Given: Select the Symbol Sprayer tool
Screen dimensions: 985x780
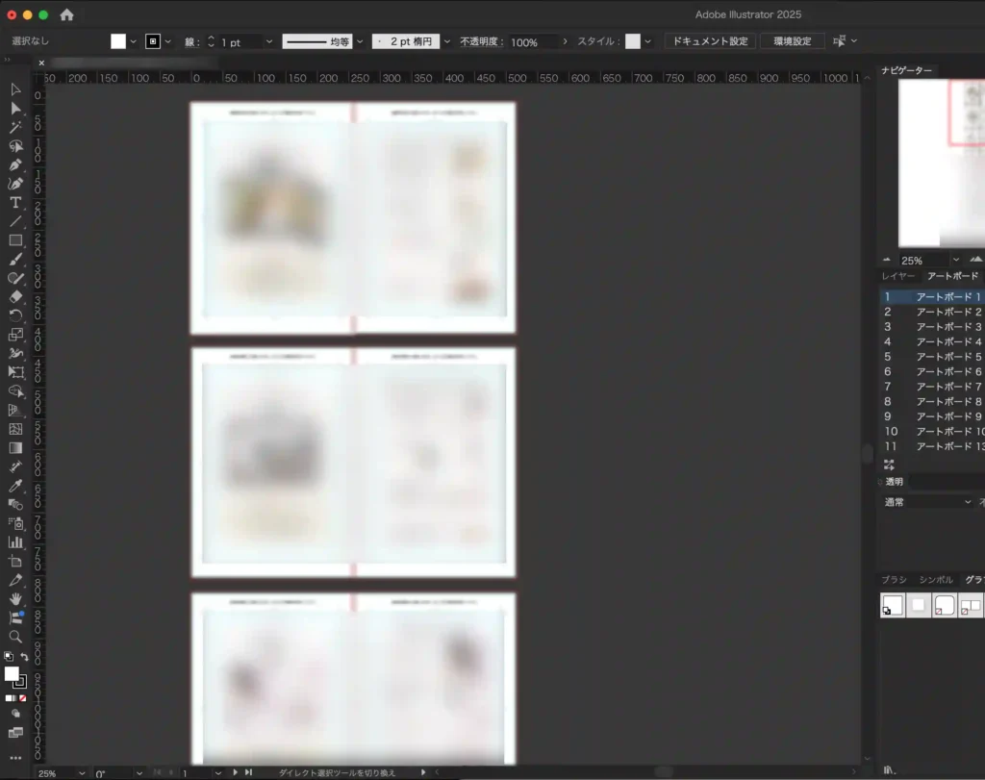Looking at the screenshot, I should (15, 523).
